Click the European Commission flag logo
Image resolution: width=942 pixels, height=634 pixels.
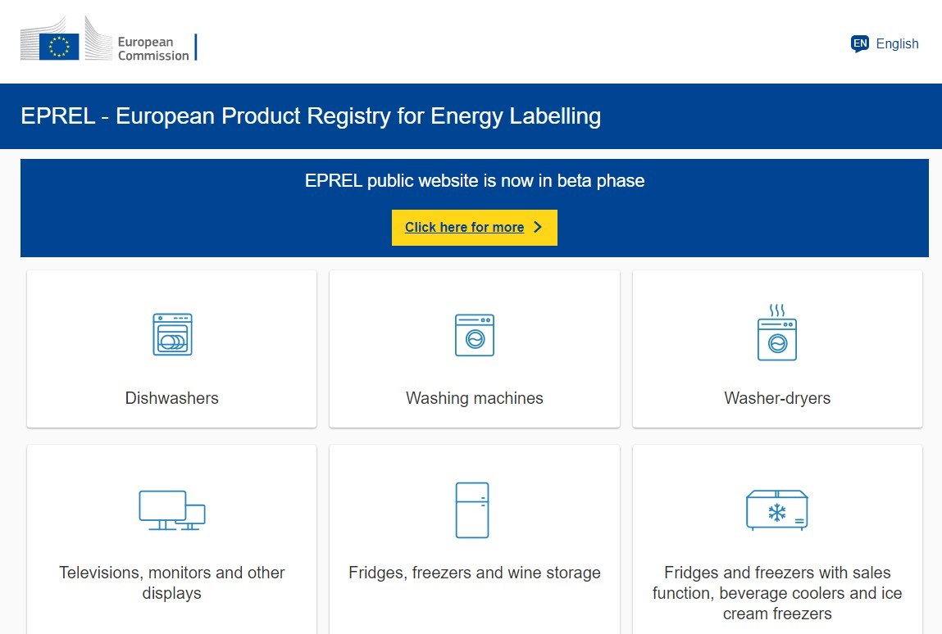(59, 45)
